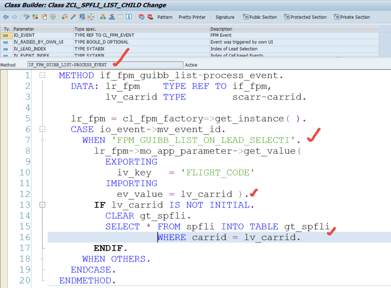
Task: Click the Pattern button
Action: [165, 17]
